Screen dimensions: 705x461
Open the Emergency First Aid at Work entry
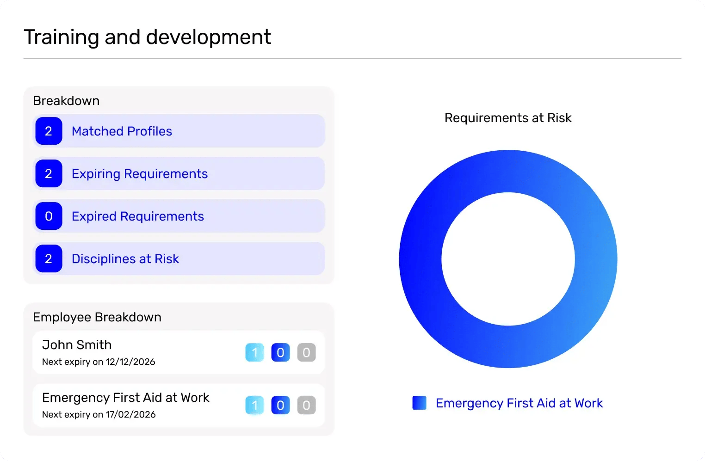139,405
